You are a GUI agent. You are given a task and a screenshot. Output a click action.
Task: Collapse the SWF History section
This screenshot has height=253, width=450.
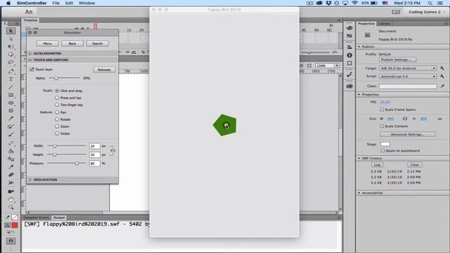[x=359, y=158]
